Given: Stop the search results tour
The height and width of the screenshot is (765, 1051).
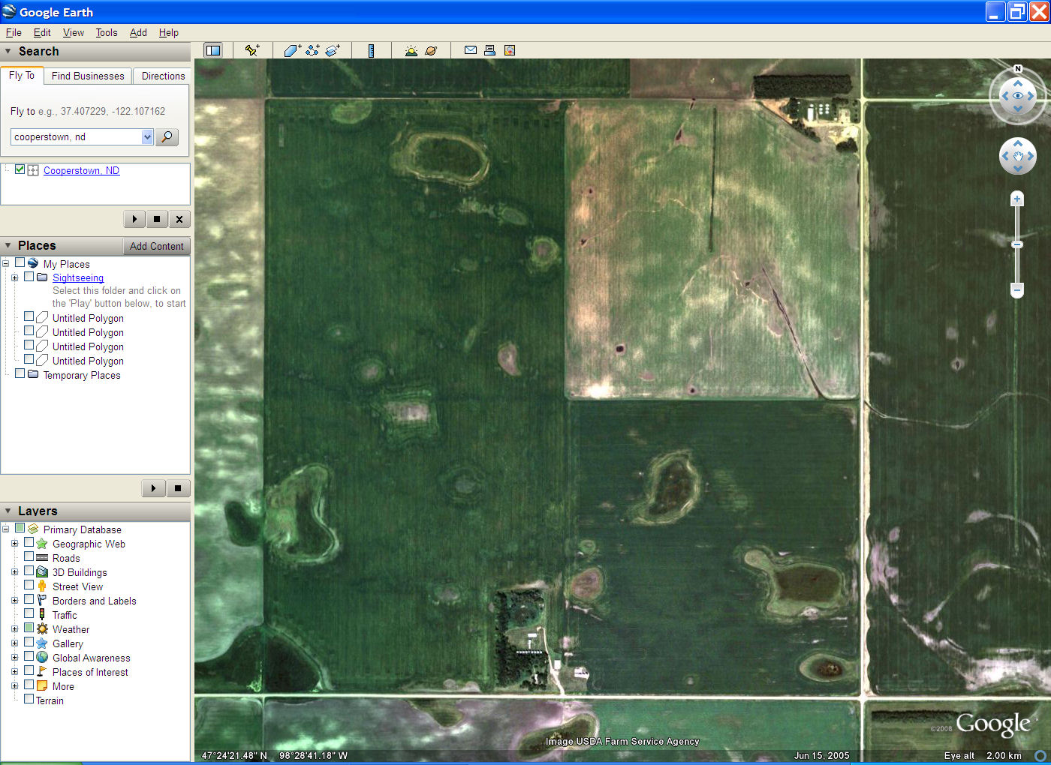Looking at the screenshot, I should coord(157,219).
